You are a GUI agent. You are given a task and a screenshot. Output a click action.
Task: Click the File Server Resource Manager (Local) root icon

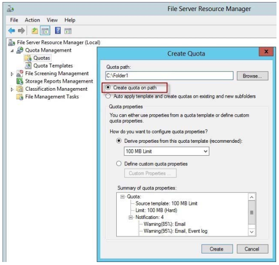[x=12, y=43]
